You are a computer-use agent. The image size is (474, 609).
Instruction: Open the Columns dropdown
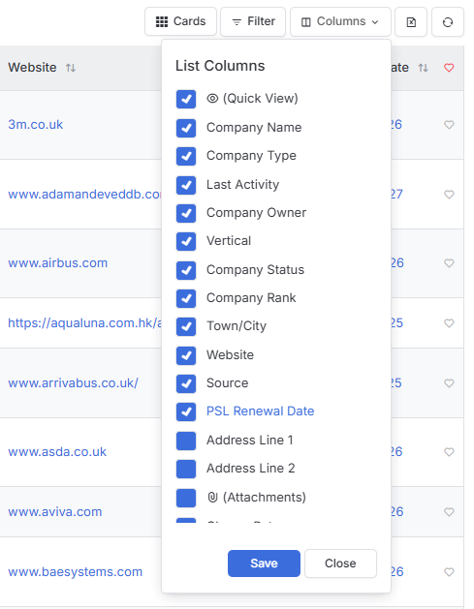340,21
